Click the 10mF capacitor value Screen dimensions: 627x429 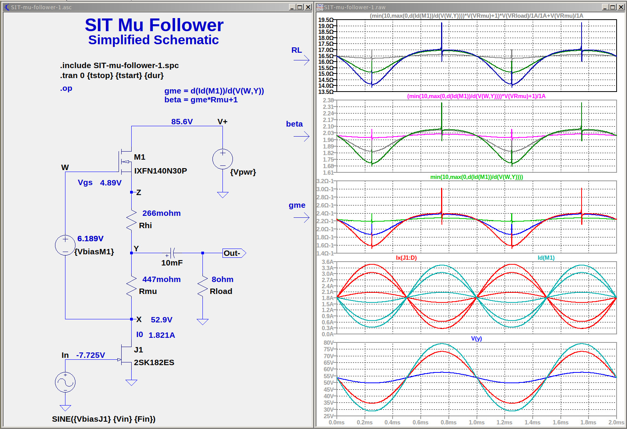[x=172, y=263]
